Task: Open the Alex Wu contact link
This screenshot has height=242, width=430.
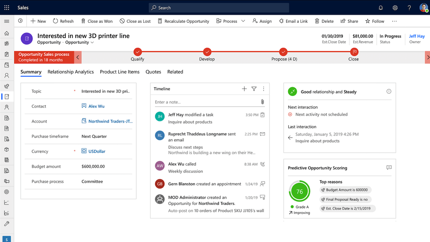Action: click(x=96, y=106)
